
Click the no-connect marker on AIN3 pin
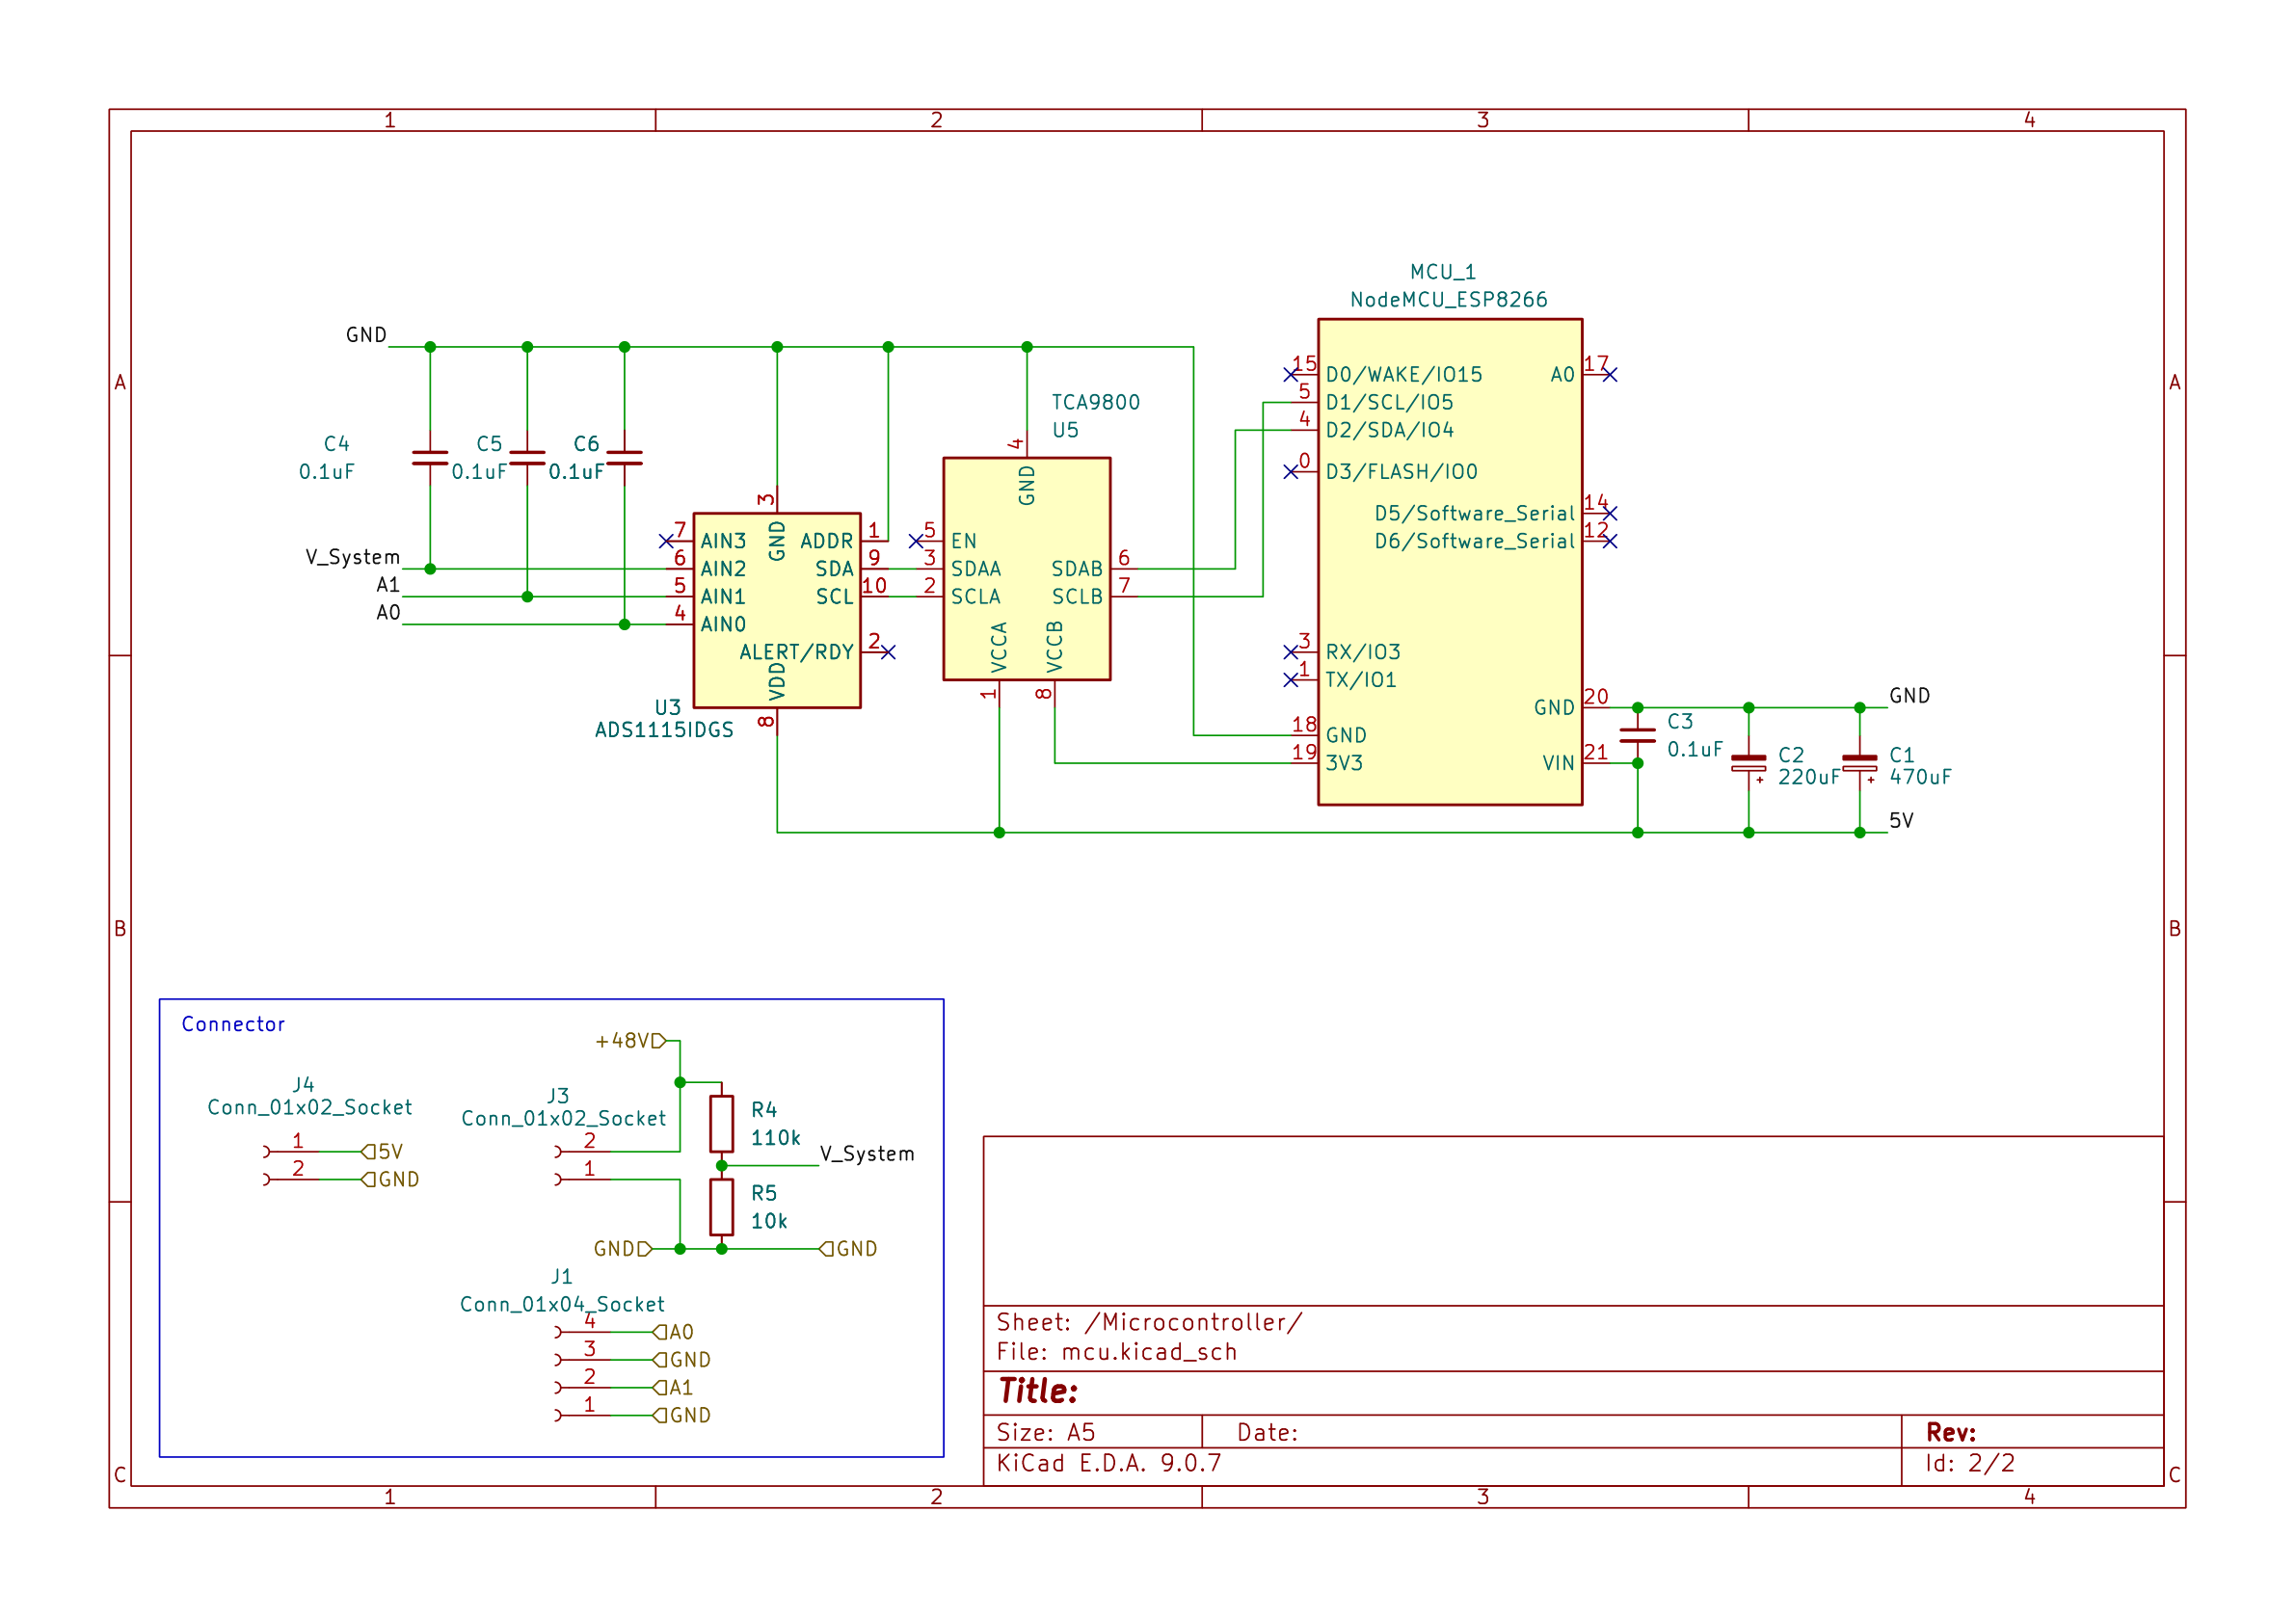tap(668, 543)
